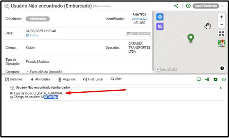Click the green panel layout icon
229x138 pixels.
[224, 80]
